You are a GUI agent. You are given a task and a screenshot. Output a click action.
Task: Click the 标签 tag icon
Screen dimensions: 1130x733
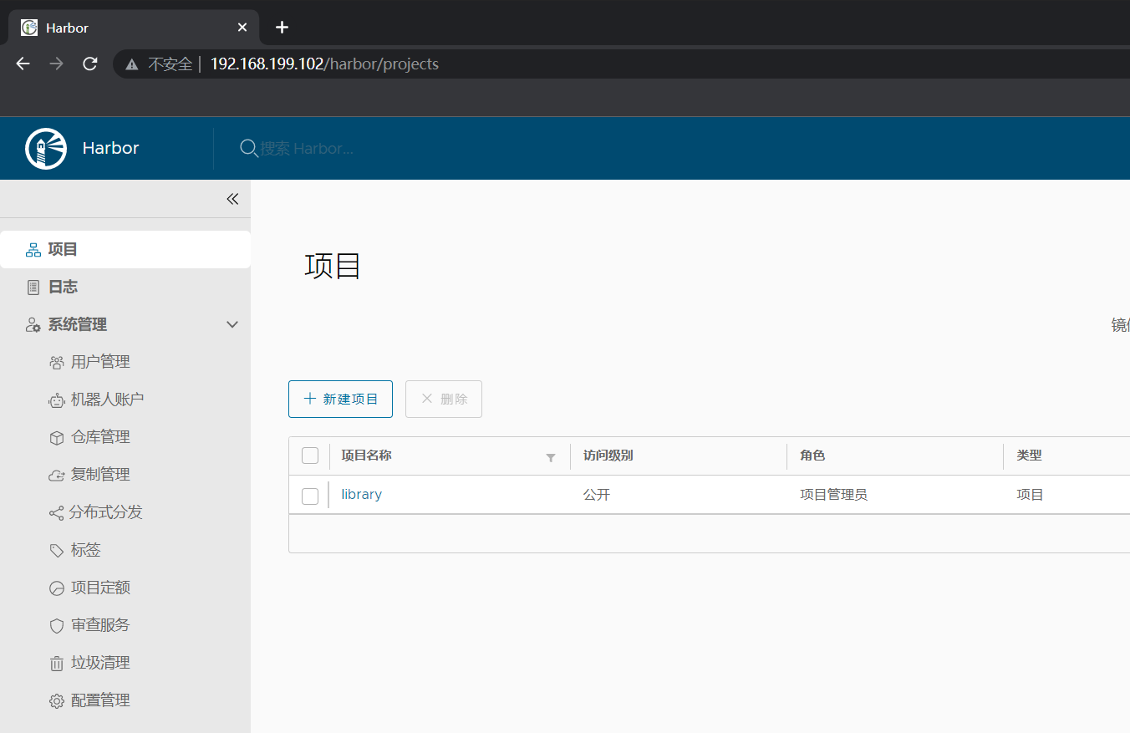57,551
